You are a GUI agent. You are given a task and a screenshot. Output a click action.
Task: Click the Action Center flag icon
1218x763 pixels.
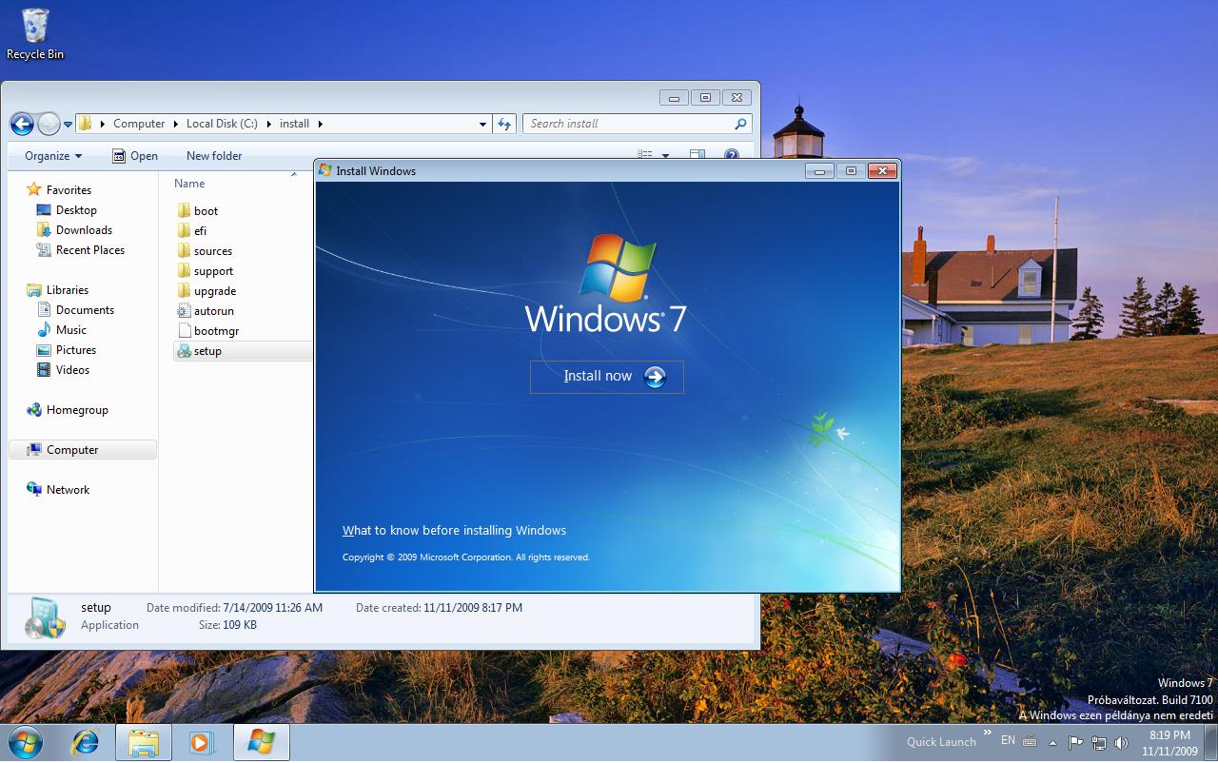tap(1075, 743)
